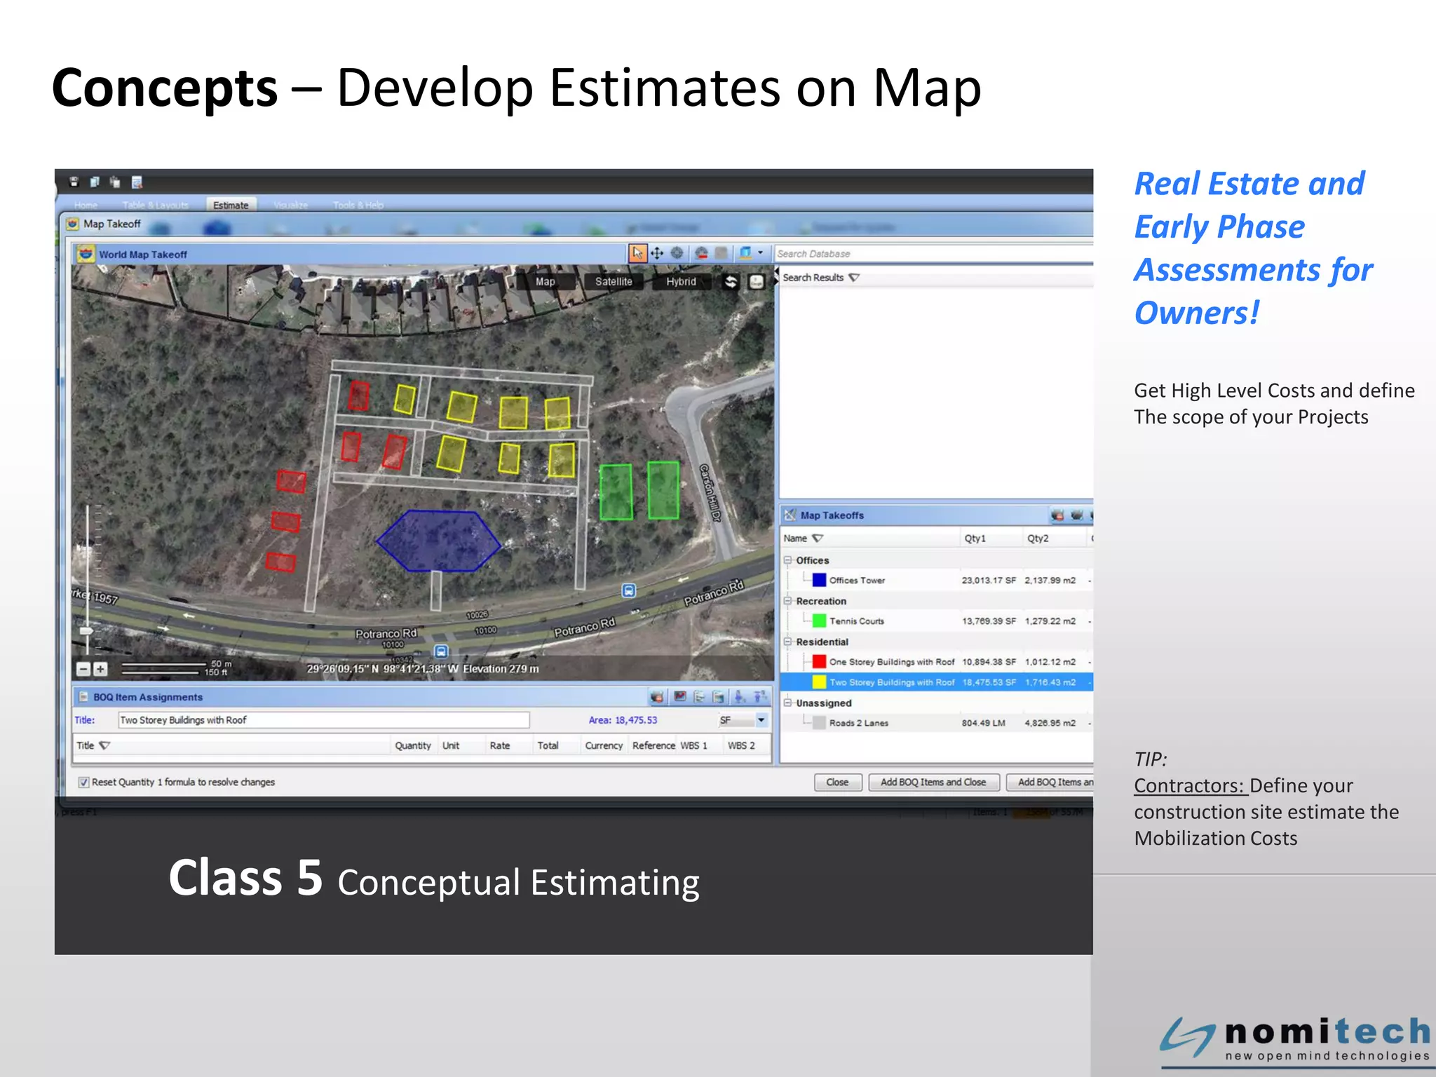Click the red One Storey Buildings color swatch

(819, 661)
